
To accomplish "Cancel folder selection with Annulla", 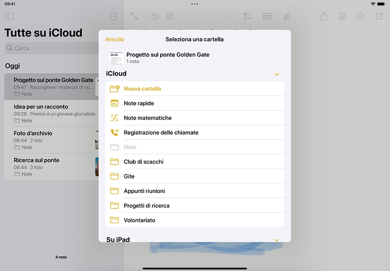I will pyautogui.click(x=114, y=39).
